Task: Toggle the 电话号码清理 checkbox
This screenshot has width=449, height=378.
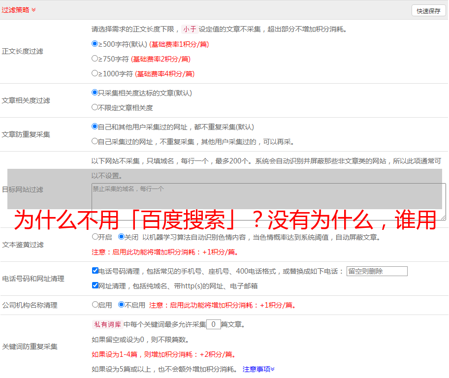Action: pos(95,271)
